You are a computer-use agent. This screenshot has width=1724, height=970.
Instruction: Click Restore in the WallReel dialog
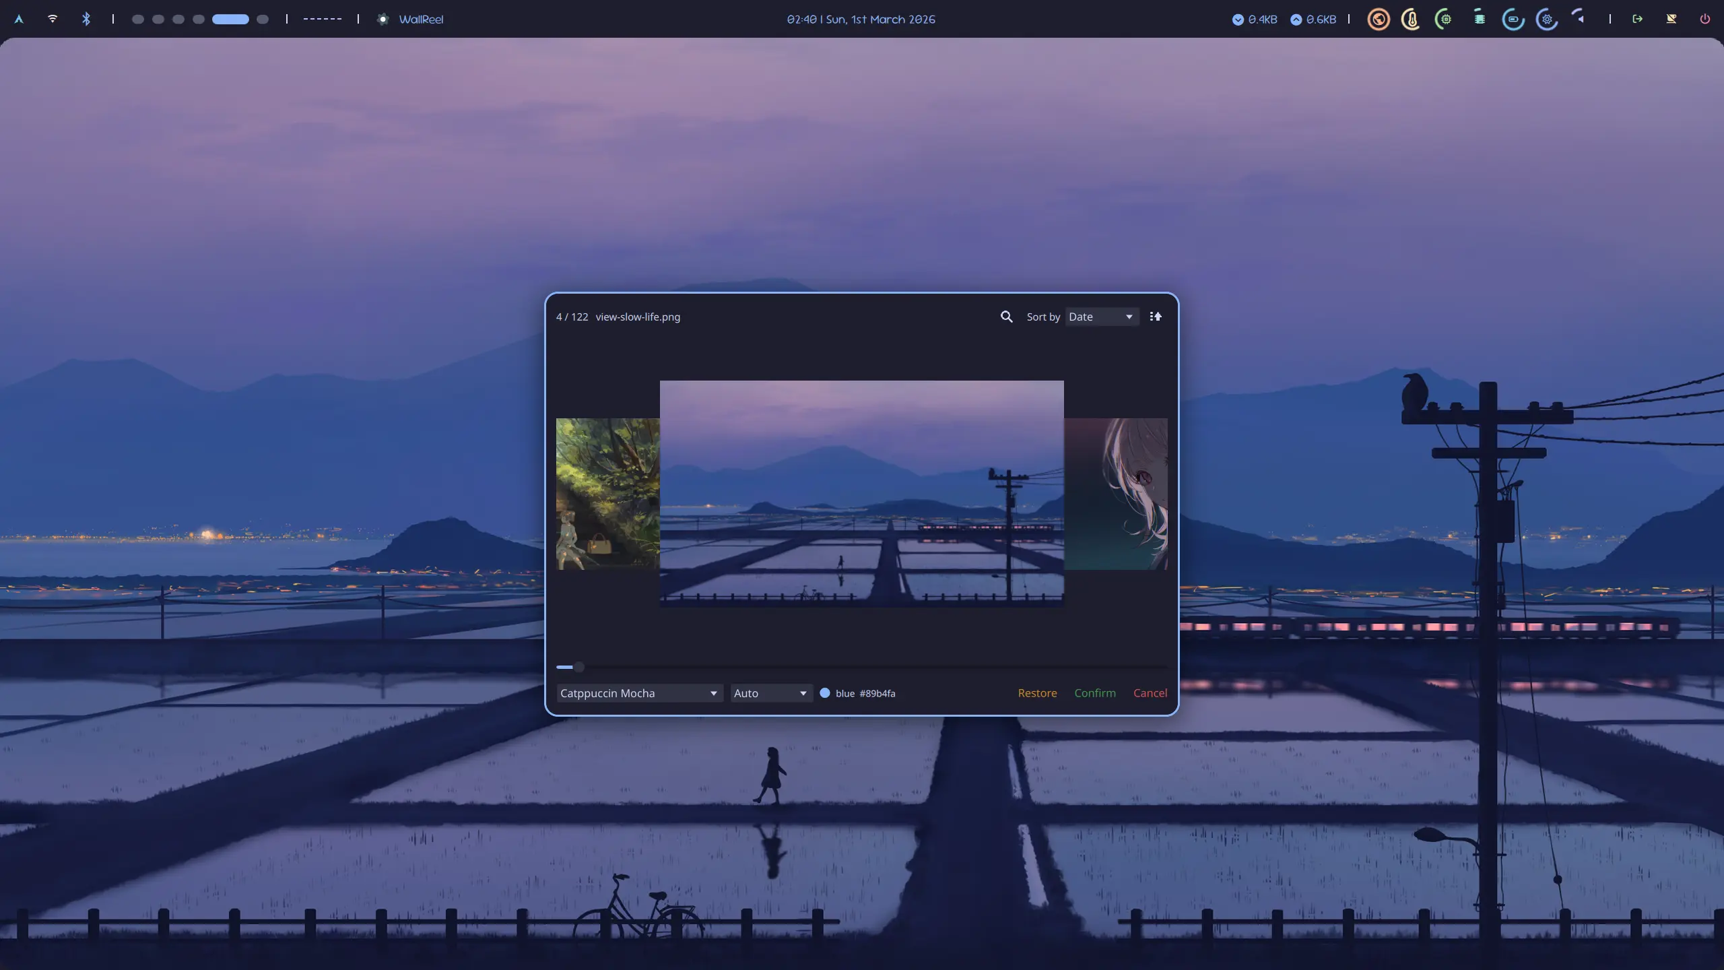click(1037, 693)
